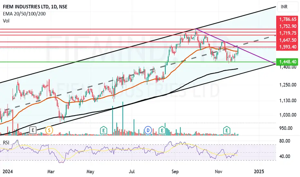Click the 1,786.65 red price label
The width and height of the screenshot is (300, 177).
[x=287, y=19]
